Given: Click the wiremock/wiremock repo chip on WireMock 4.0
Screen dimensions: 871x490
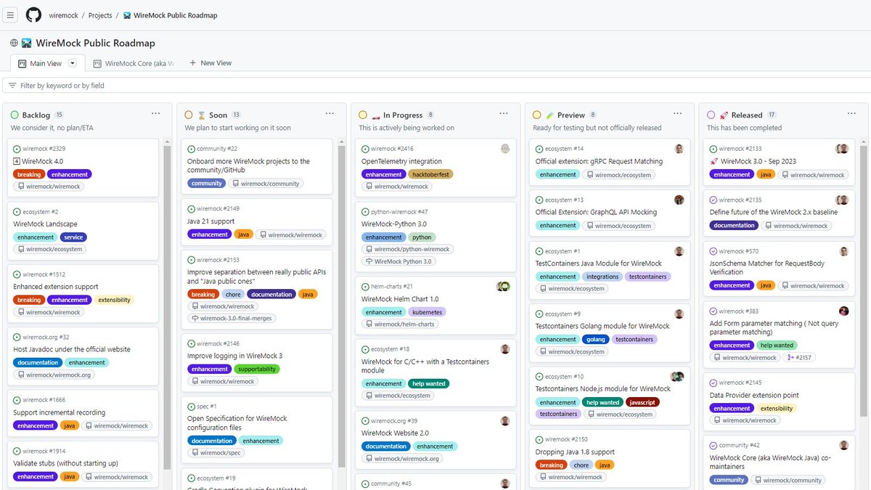Looking at the screenshot, I should 49,187.
